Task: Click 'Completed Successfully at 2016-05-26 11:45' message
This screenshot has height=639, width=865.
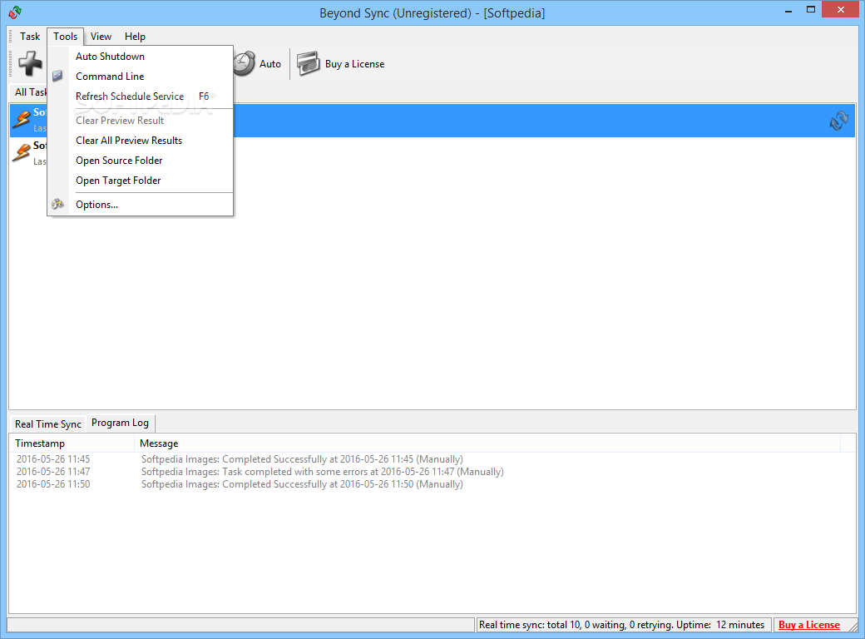Action: click(302, 459)
